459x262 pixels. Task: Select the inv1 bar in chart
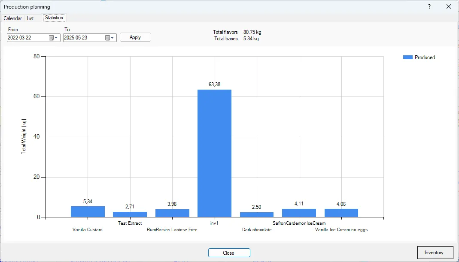(x=215, y=153)
